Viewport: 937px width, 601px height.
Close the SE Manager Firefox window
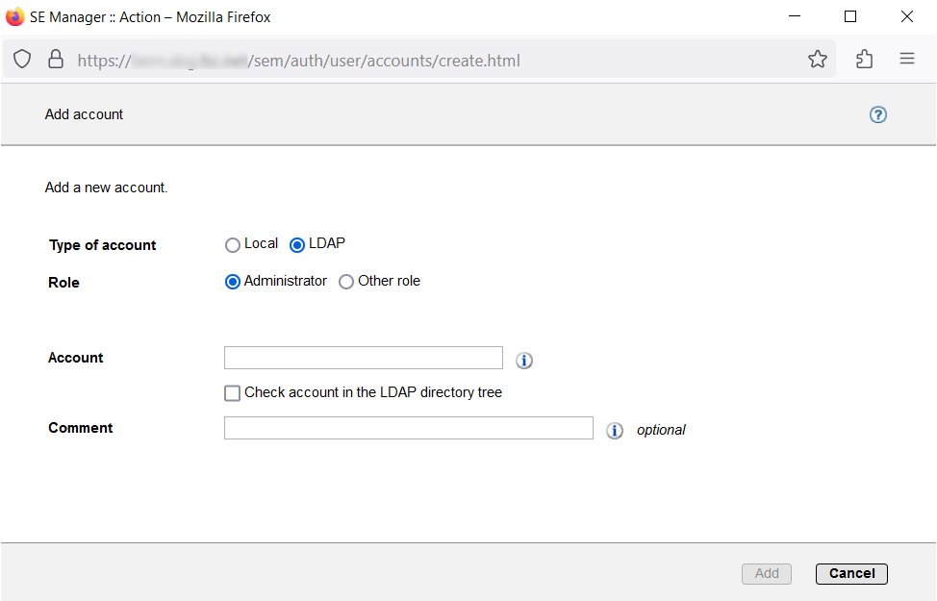click(x=907, y=16)
